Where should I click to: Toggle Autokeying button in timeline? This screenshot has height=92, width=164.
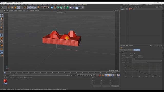pyautogui.click(x=100, y=75)
